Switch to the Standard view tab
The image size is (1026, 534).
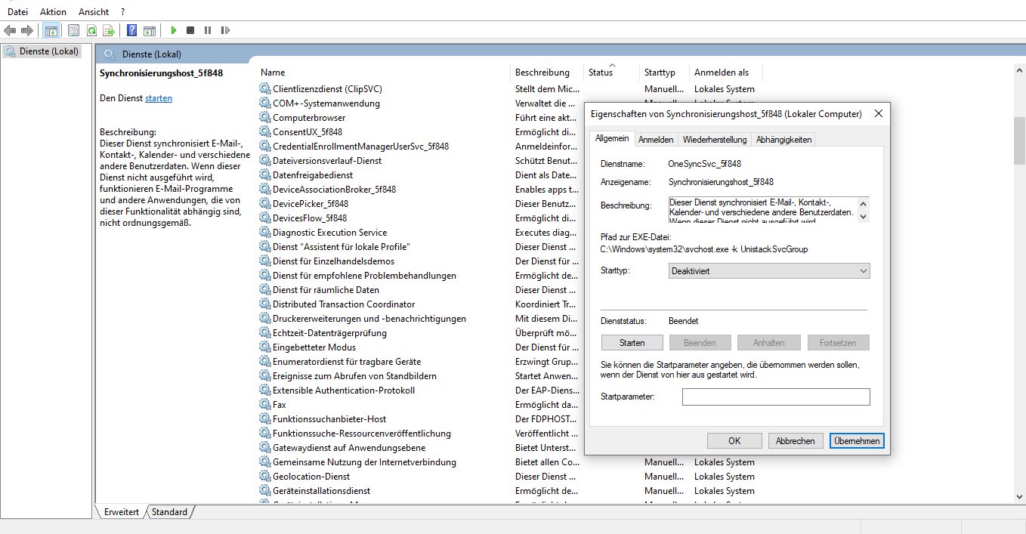pos(169,512)
